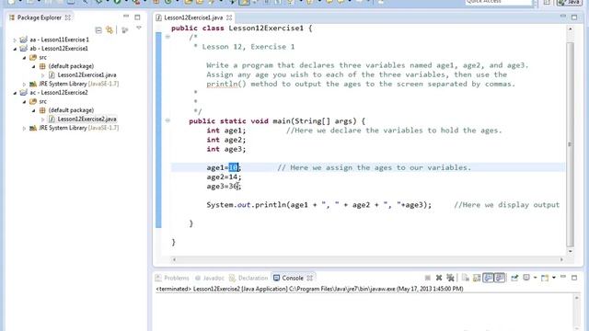Click the console scrollbar up arrow
The height and width of the screenshot is (331, 589).
(577, 298)
